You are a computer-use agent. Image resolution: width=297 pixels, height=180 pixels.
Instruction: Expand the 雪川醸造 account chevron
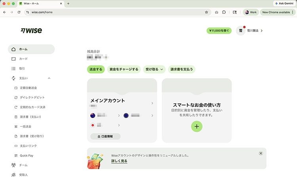pyautogui.click(x=262, y=31)
